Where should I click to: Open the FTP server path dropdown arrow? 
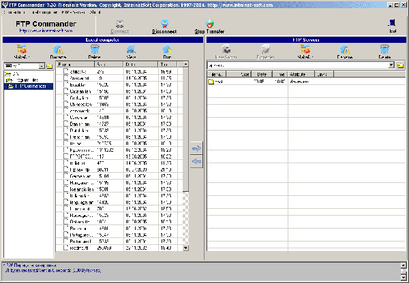coord(391,65)
